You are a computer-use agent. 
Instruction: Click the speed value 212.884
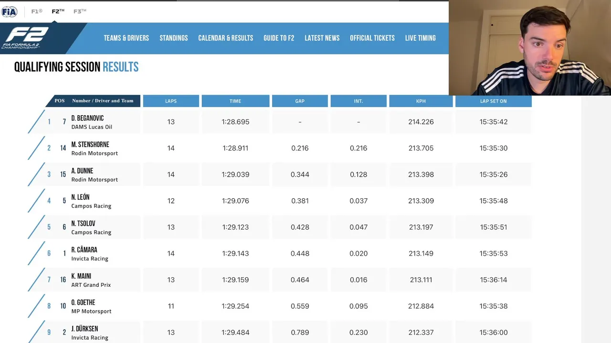pos(421,306)
